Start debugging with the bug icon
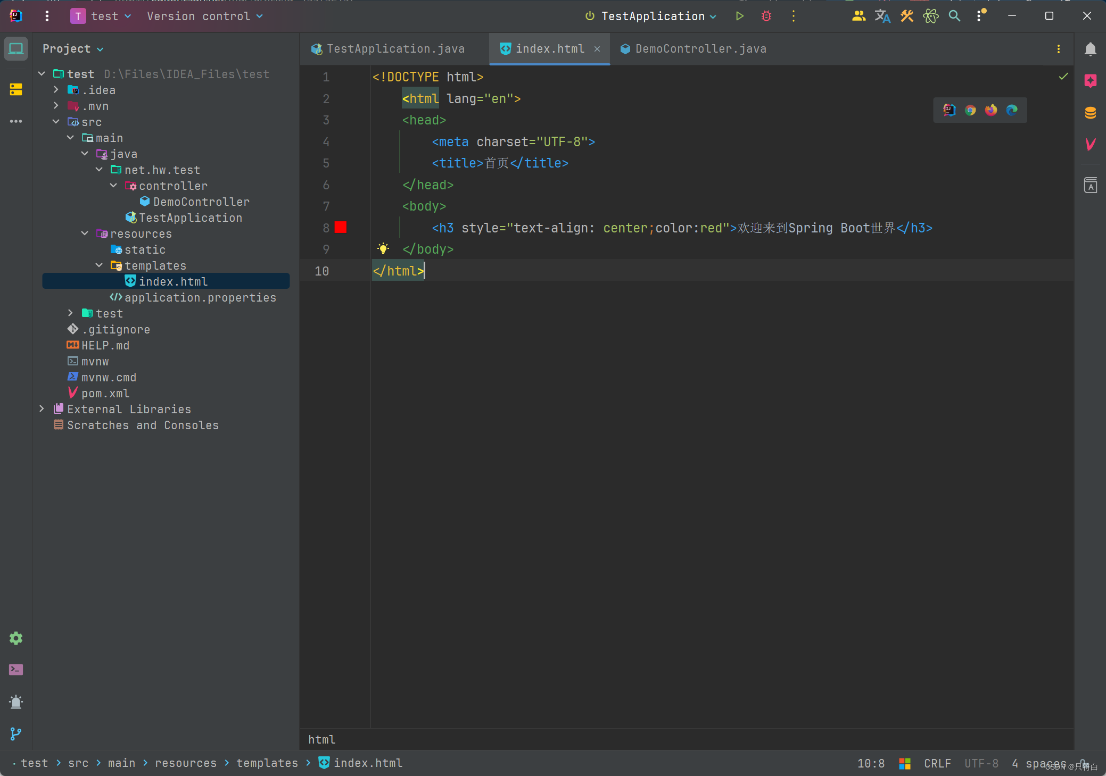 click(766, 16)
